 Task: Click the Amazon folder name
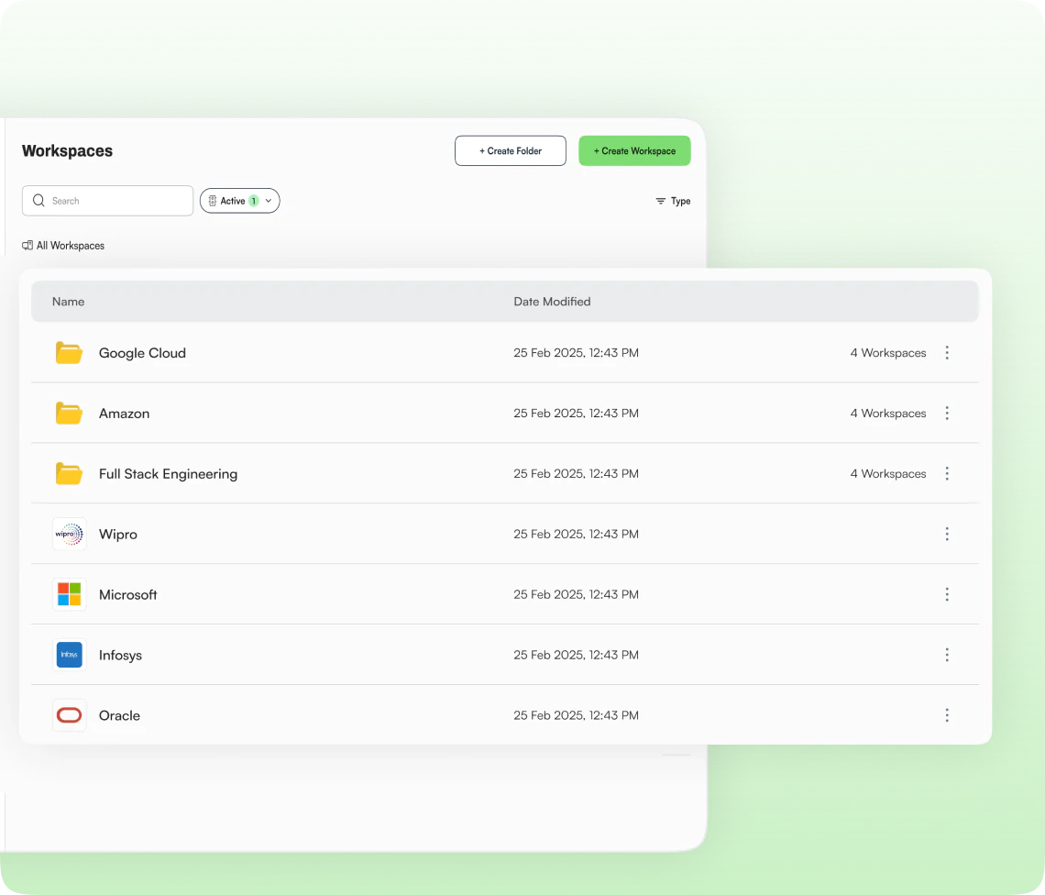click(x=124, y=414)
